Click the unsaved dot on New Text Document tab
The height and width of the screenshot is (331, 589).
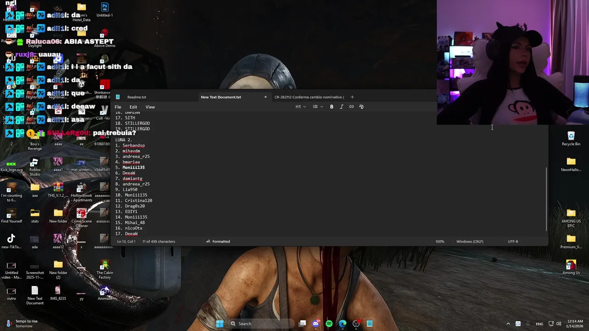[266, 97]
